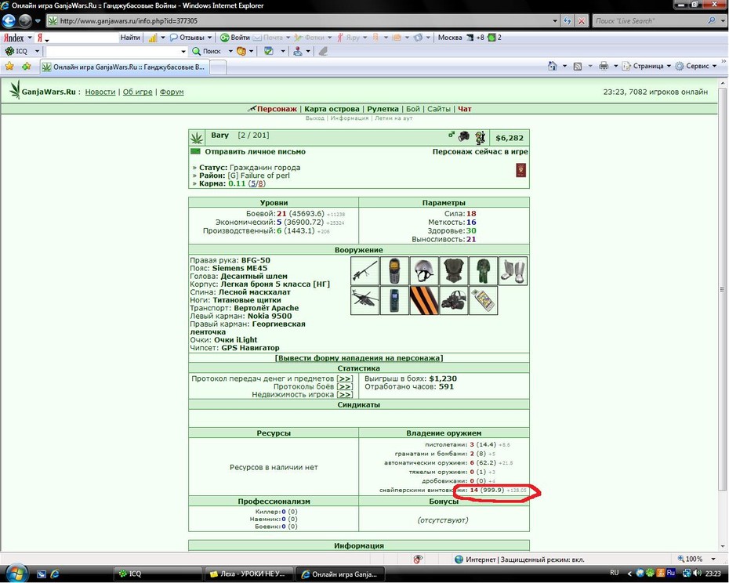This screenshot has width=729, height=583.
Task: Open the address bar history dropdown
Action: 555,21
